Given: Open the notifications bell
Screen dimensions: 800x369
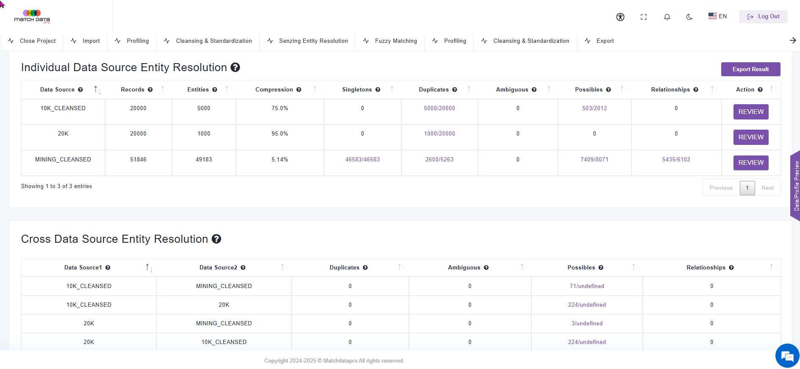Looking at the screenshot, I should tap(667, 17).
